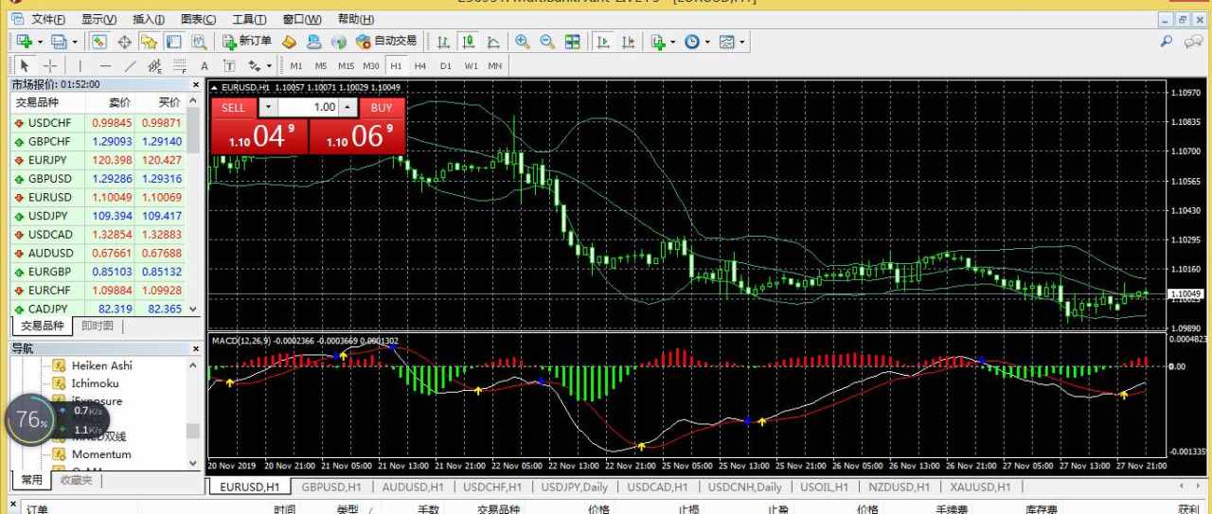This screenshot has height=514, width=1212.
Task: Zoom in on the chart
Action: click(x=522, y=42)
